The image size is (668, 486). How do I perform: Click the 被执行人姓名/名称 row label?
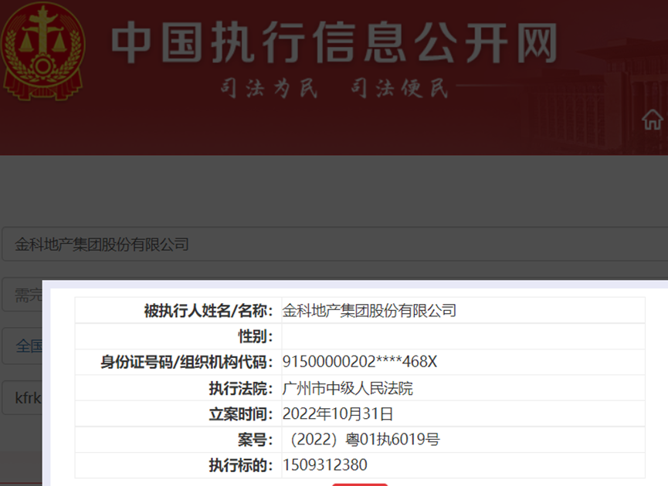[209, 311]
